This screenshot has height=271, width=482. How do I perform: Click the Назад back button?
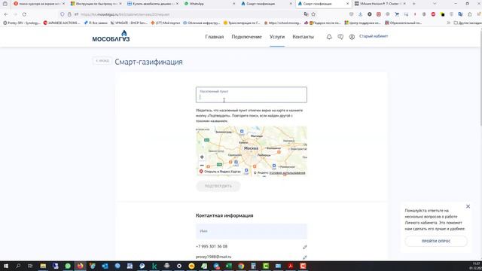click(x=102, y=61)
